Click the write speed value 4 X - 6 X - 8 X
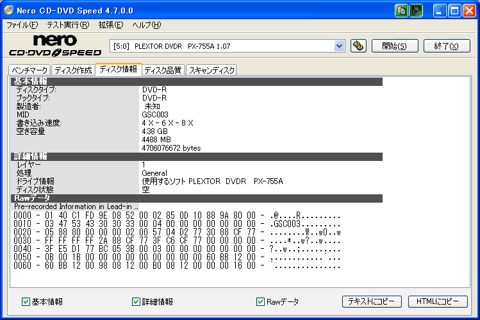 point(167,123)
